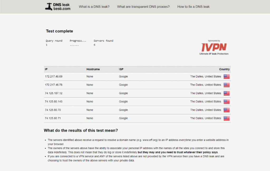Click the 'IP' column header
270x171 pixels.
46,69
